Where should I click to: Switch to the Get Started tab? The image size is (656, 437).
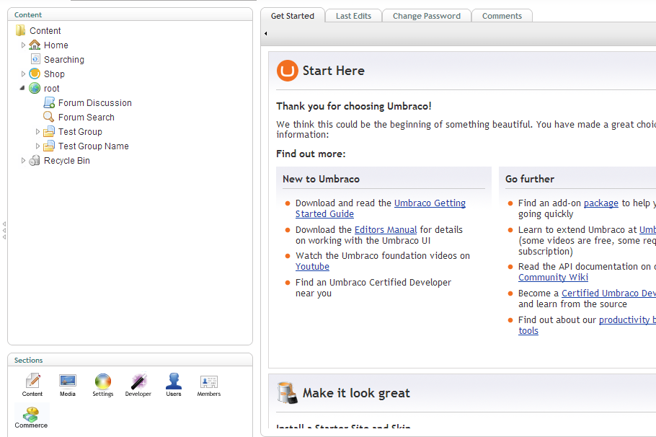[x=293, y=16]
